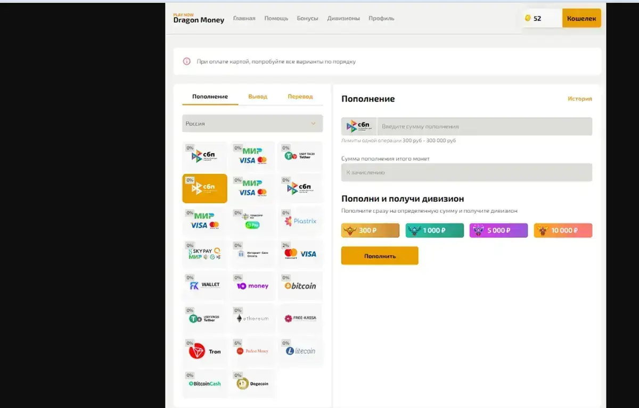Click the limits text 300 руб - 300 000 руб
Viewport: 639px width, 408px height.
[x=429, y=141]
